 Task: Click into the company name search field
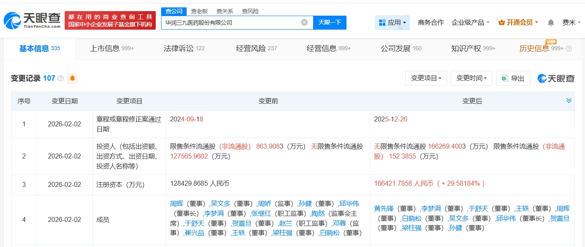click(231, 23)
